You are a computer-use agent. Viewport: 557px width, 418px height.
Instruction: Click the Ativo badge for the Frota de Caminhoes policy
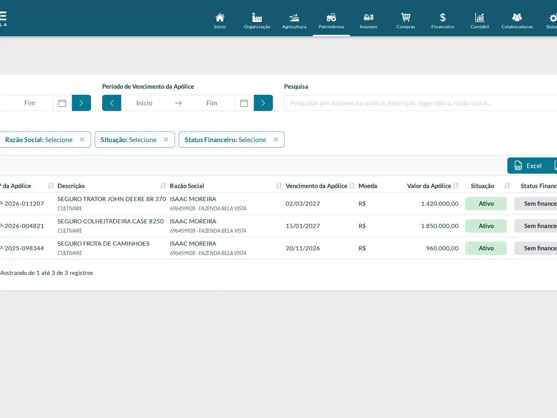(x=486, y=248)
